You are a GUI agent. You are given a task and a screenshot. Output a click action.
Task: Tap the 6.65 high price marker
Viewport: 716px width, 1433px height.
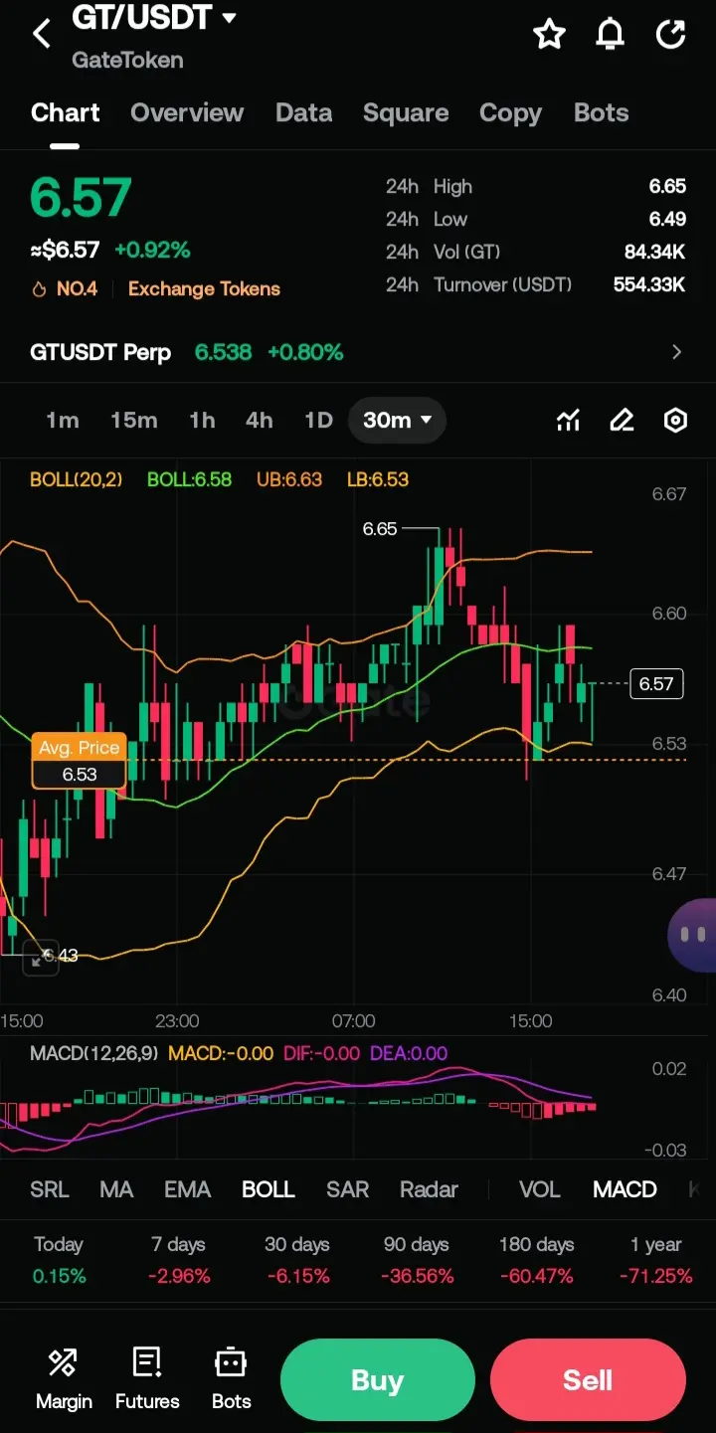click(380, 529)
